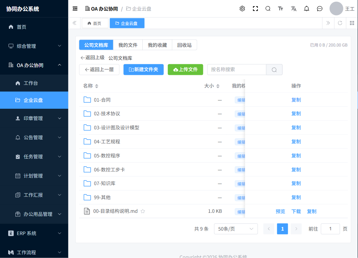Click the 返回上级 link
358x258 pixels.
click(92, 58)
